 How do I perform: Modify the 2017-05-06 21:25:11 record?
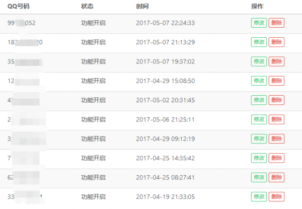click(259, 119)
